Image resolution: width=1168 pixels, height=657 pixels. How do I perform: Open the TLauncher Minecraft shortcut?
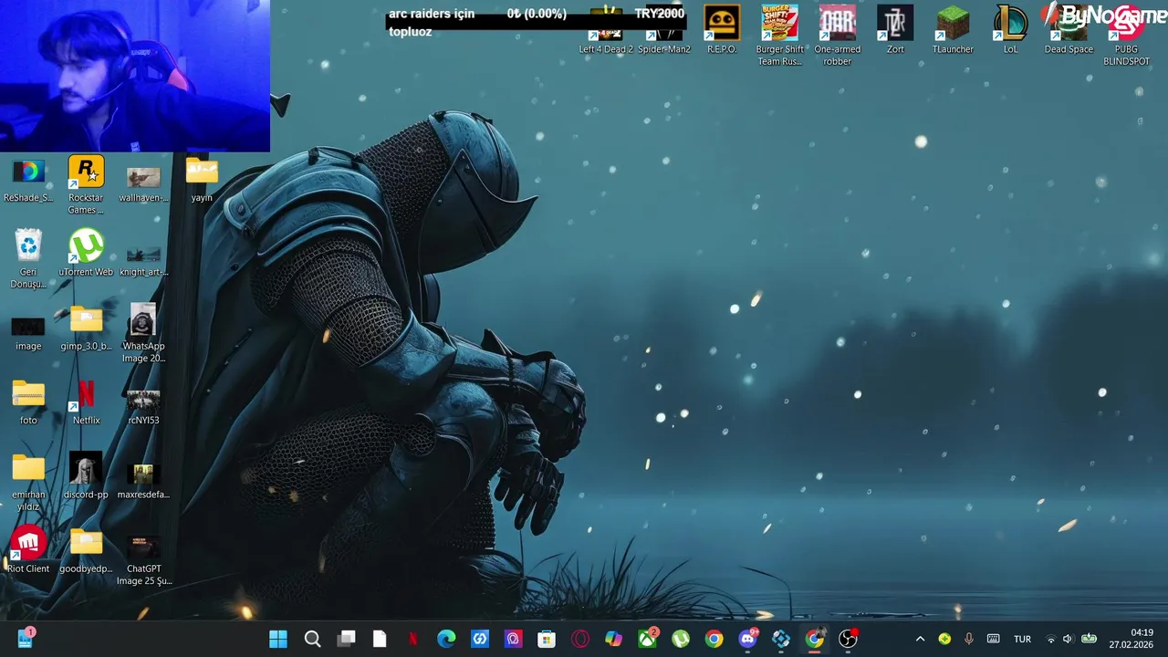(x=953, y=30)
